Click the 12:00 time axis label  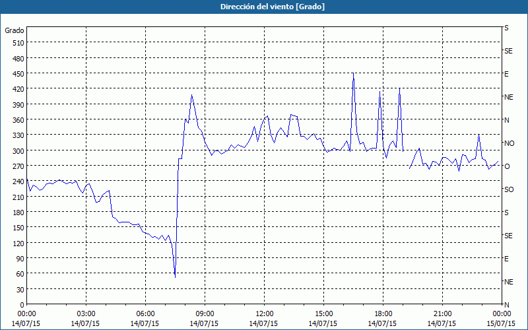coord(265,314)
